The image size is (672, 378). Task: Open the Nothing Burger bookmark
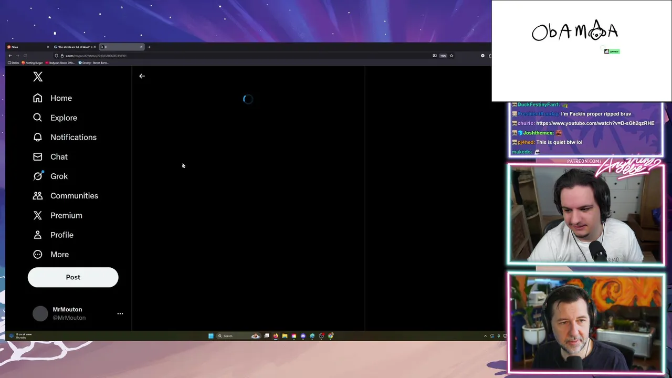[x=32, y=62]
